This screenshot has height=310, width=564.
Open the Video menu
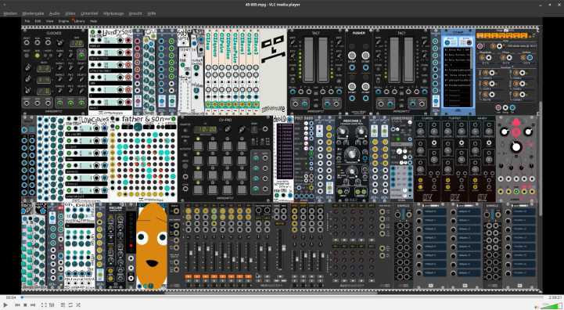point(70,13)
